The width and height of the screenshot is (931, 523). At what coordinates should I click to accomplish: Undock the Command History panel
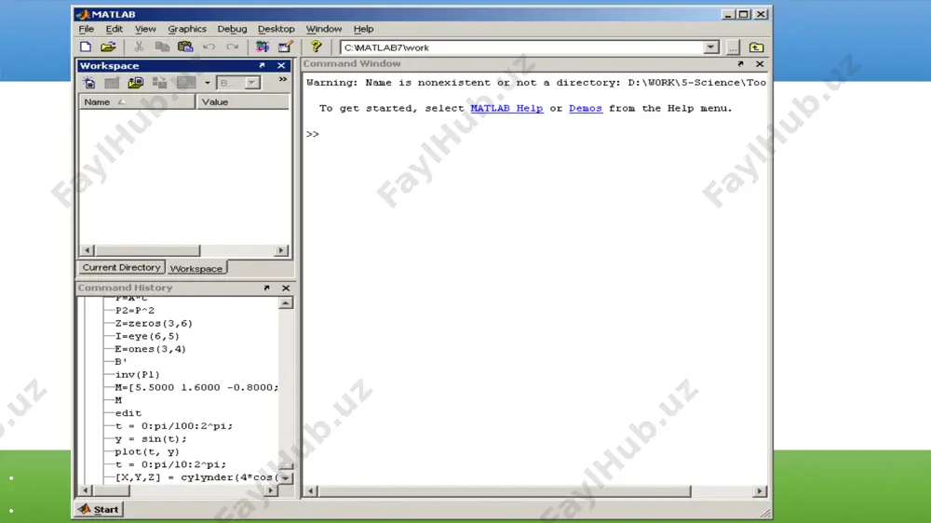266,288
